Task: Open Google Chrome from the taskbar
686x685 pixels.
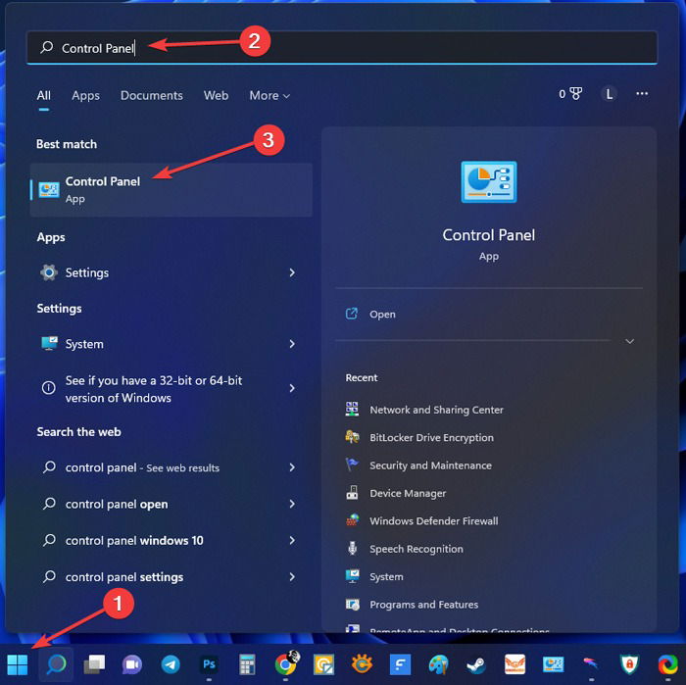Action: click(286, 664)
